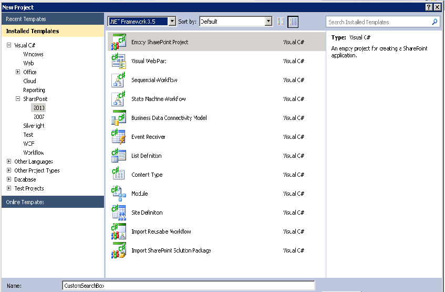Click the Site Definition template icon

119,213
